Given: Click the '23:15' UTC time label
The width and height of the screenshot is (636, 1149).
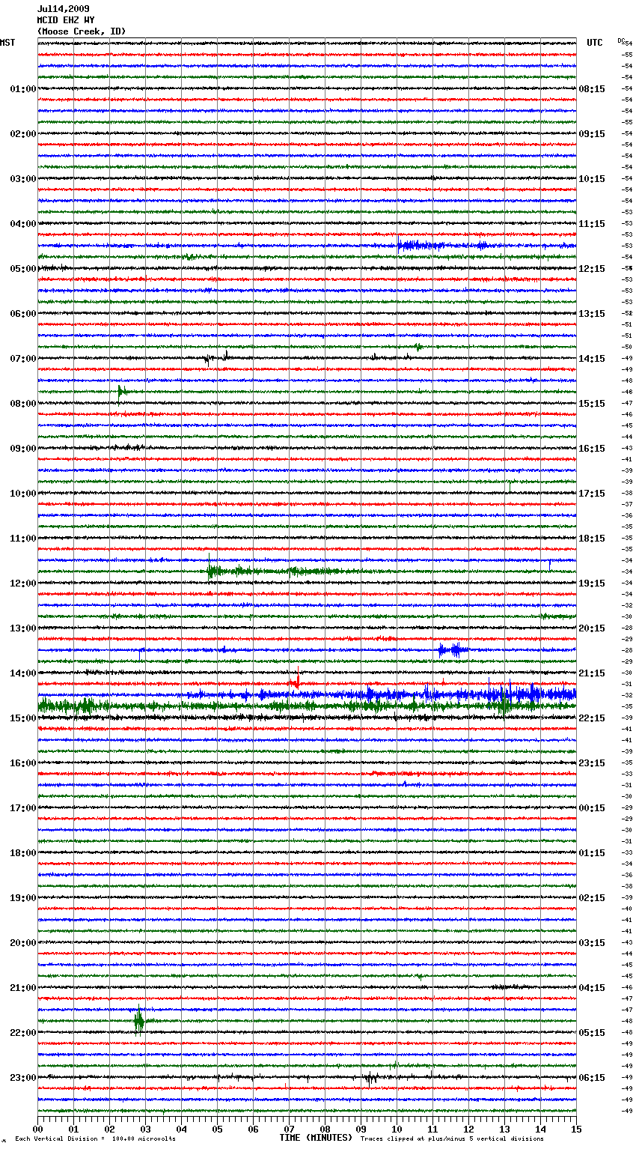Looking at the screenshot, I should [x=592, y=763].
